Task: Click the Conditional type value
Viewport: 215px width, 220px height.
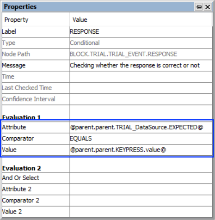Action: point(85,43)
